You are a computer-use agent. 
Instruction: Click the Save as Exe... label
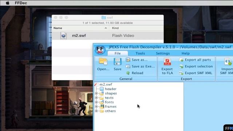143,66
